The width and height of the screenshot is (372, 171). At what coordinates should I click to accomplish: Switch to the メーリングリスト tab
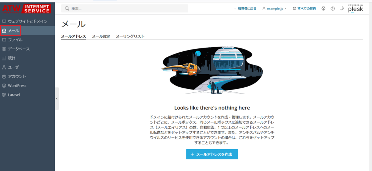coord(130,37)
